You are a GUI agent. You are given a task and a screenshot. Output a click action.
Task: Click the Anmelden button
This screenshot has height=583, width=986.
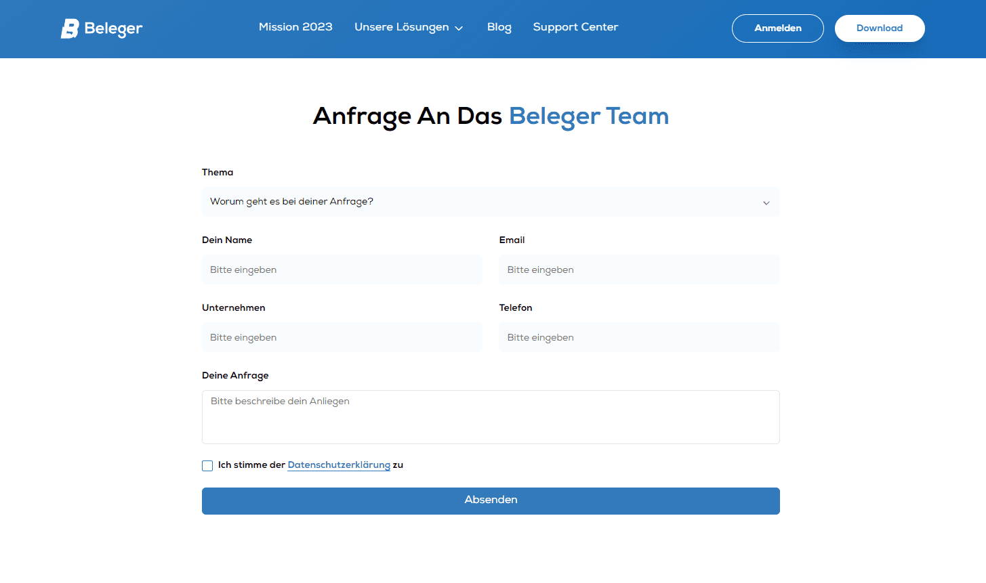pos(777,28)
